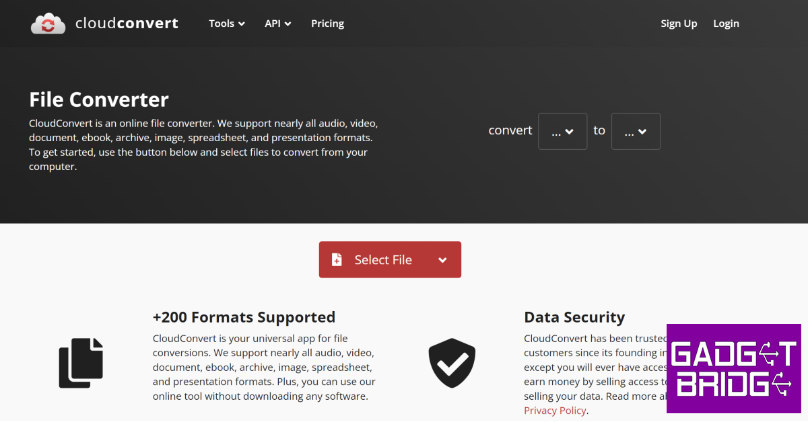Click the shield checkmark security icon

452,363
